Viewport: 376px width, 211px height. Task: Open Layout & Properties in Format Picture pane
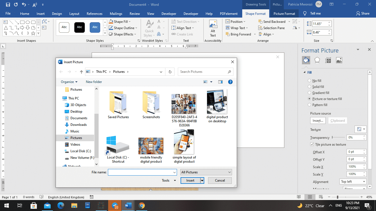pos(328,60)
